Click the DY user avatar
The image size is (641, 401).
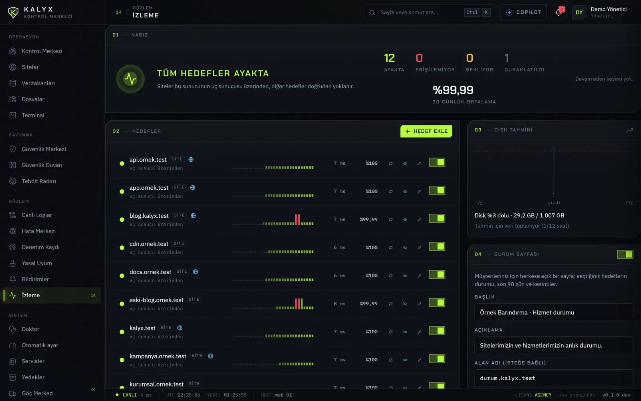tap(579, 12)
